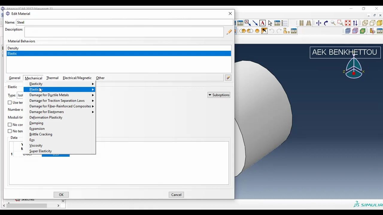
Task: Click into the Description text field
Action: [124, 32]
